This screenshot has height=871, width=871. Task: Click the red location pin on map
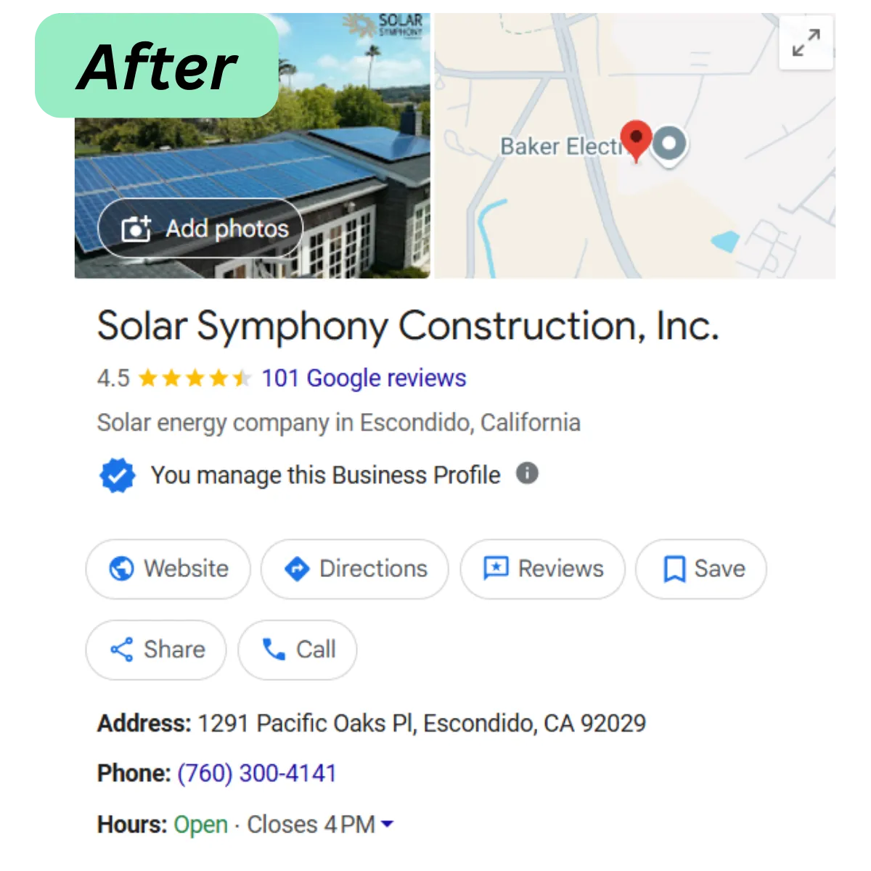(637, 140)
